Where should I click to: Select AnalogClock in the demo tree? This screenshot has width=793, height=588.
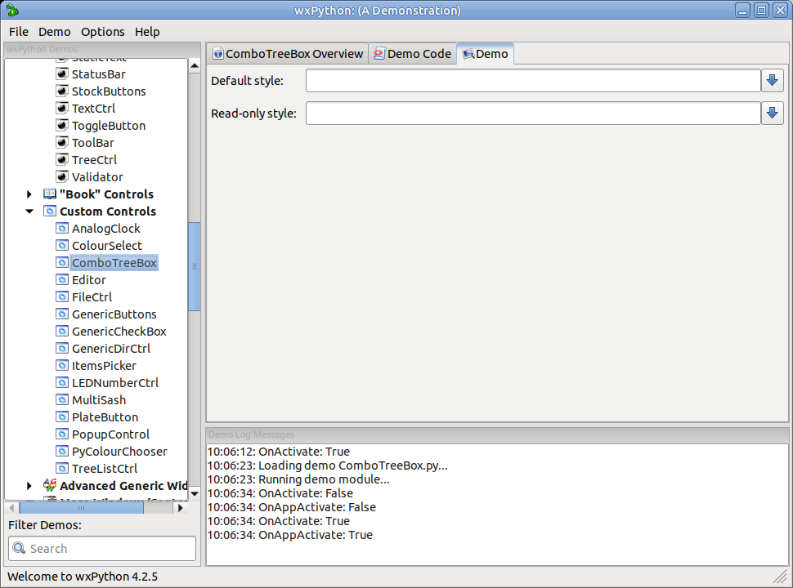tap(105, 229)
